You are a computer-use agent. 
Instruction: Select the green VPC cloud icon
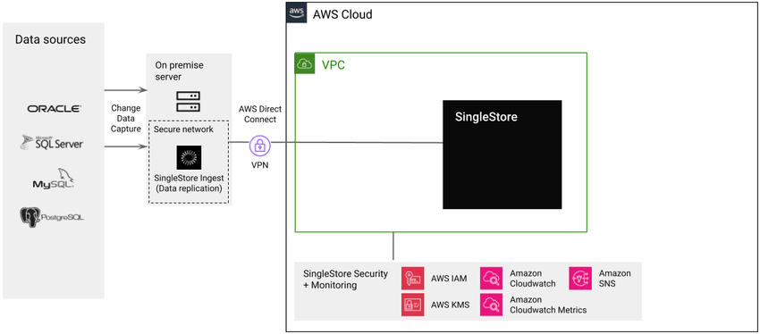(x=305, y=64)
